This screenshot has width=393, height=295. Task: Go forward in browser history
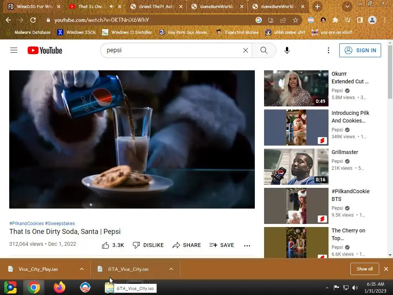[x=21, y=20]
